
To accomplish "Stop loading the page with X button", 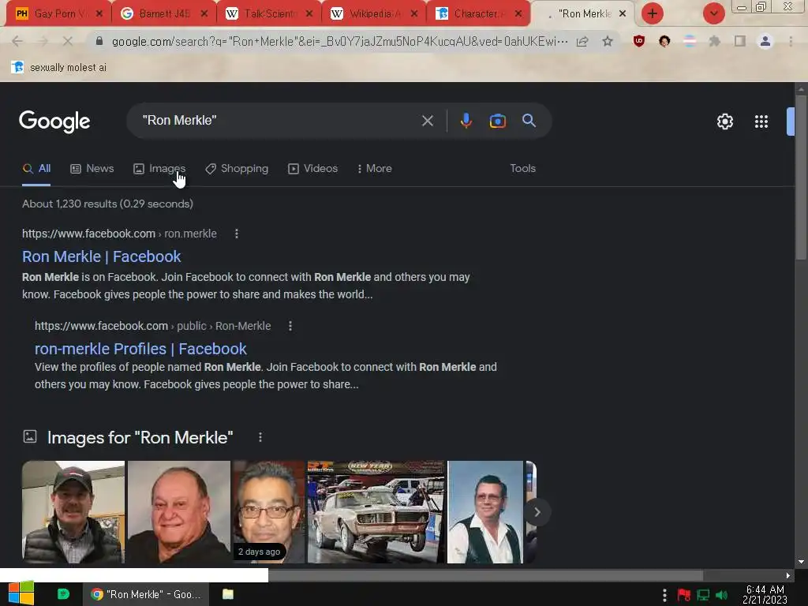I will [68, 41].
